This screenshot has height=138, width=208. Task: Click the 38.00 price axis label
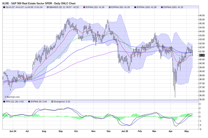click(x=202, y=79)
